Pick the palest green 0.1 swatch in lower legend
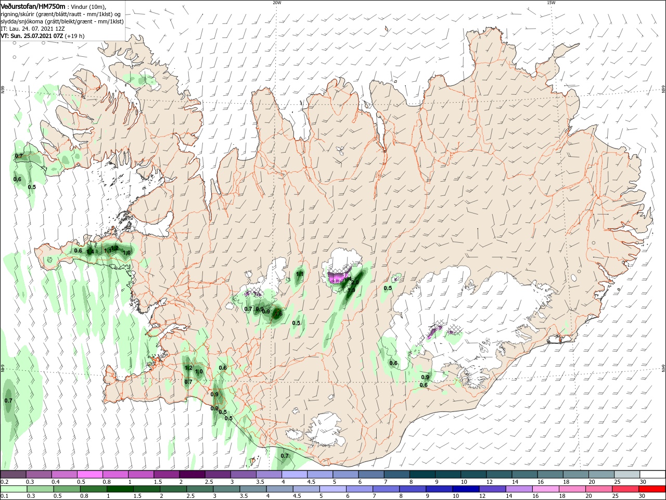The height and width of the screenshot is (500, 666). (x=14, y=489)
